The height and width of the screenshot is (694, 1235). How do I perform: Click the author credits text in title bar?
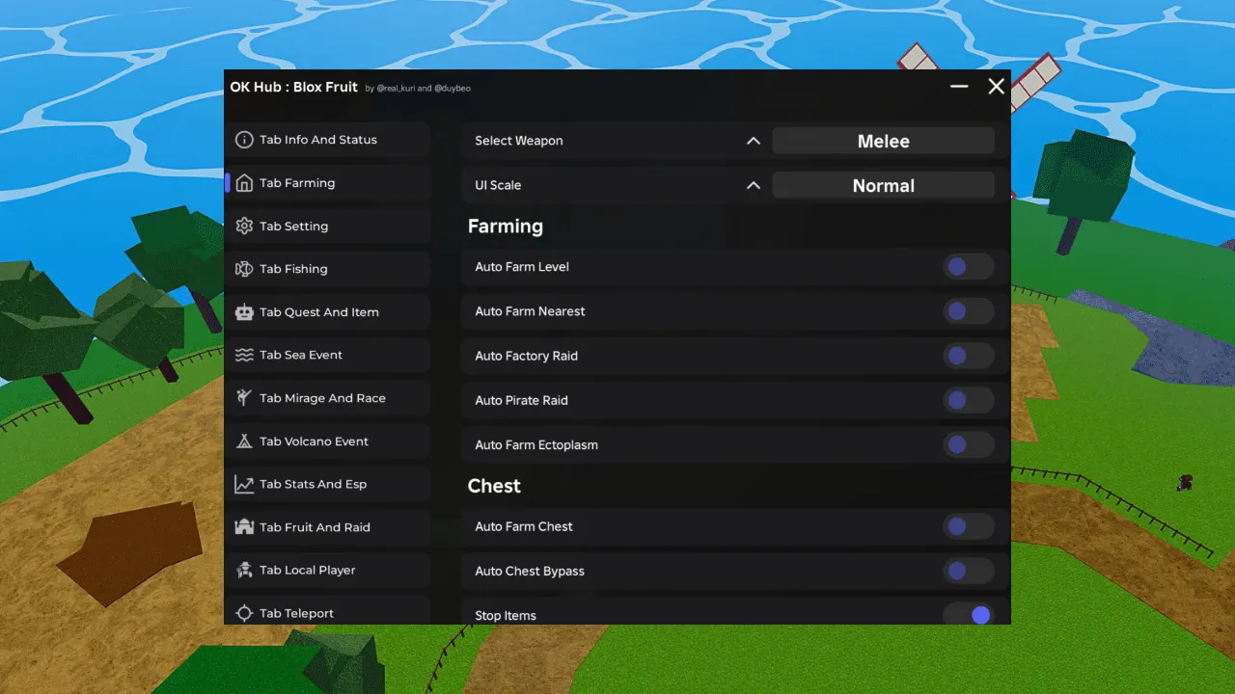coord(418,89)
